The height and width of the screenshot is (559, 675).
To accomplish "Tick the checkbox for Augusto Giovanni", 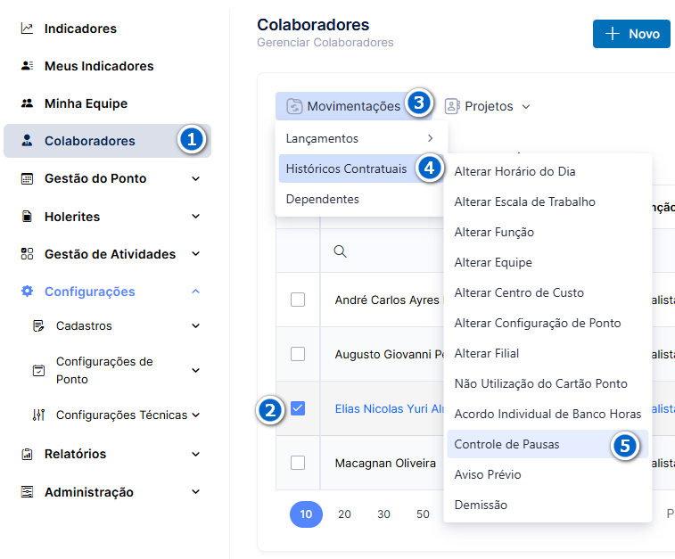I will [298, 354].
